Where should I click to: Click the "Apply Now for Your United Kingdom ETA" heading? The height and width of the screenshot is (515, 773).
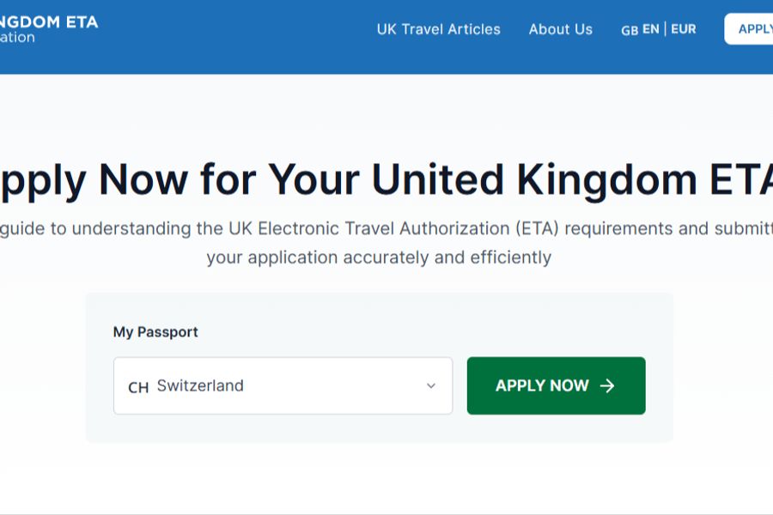[x=386, y=180]
